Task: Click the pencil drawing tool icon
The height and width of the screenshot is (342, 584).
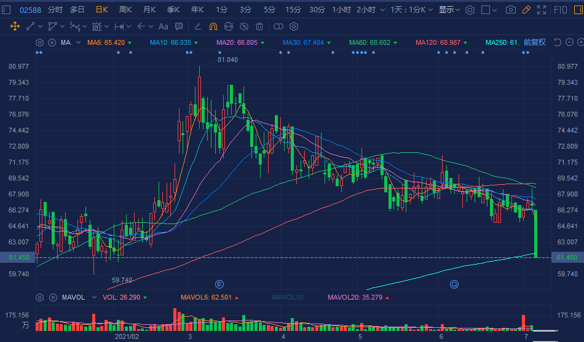Action: click(x=526, y=10)
